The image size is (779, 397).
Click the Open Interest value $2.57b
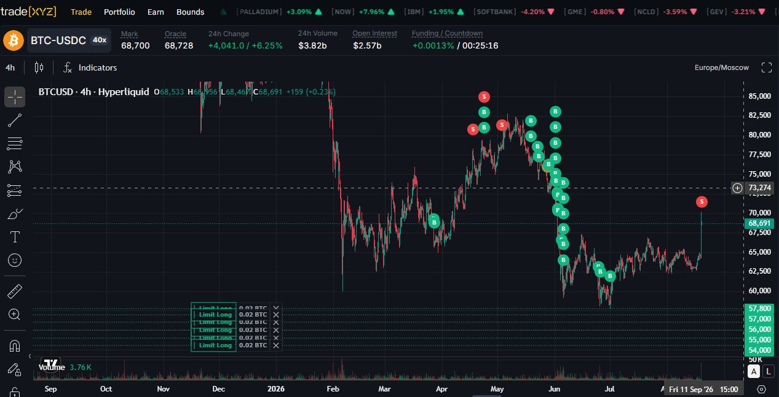[367, 45]
